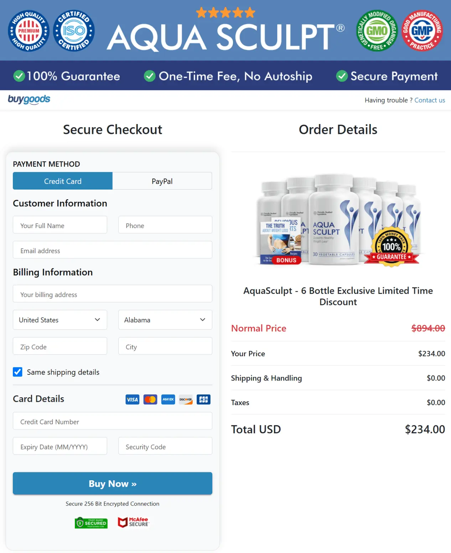Click the McAfee Secure badge
This screenshot has width=451, height=553.
(x=134, y=522)
